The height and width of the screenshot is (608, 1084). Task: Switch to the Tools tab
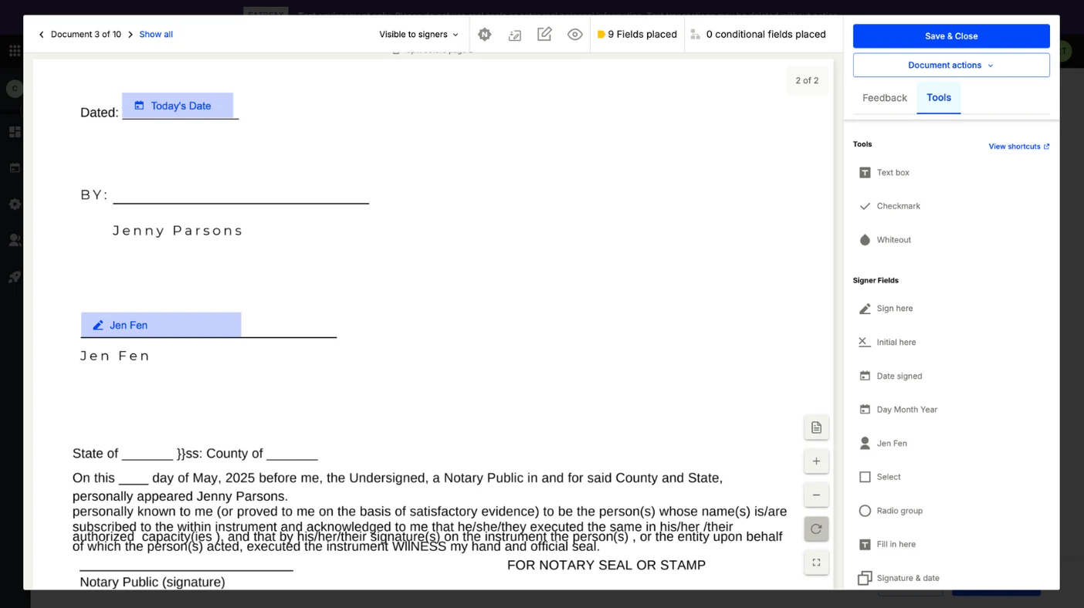[939, 98]
